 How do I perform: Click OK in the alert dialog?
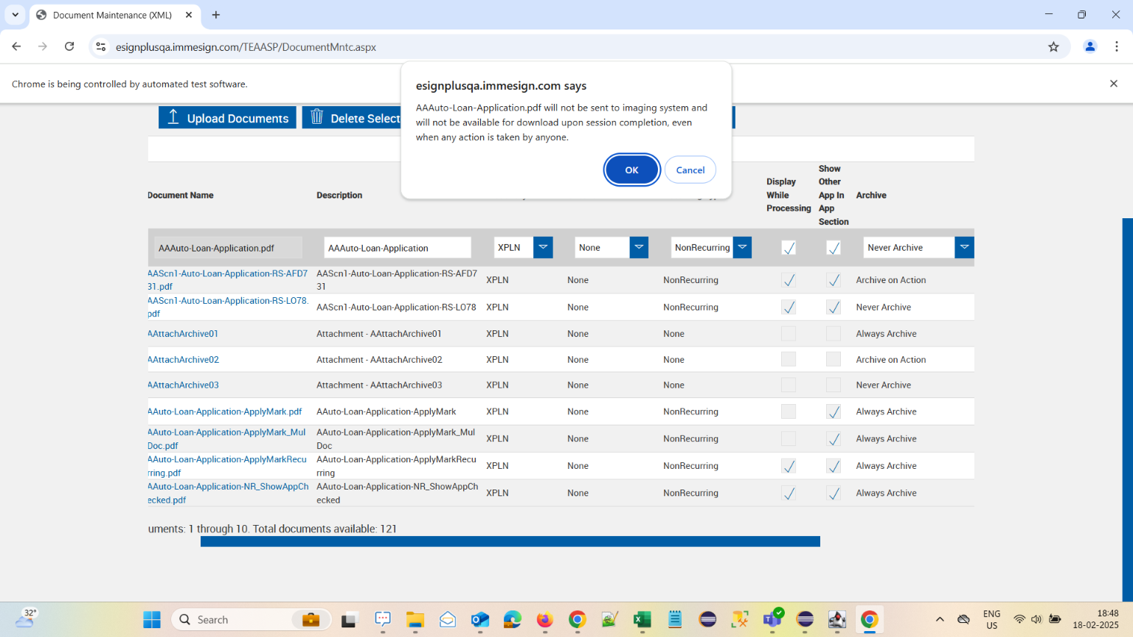pyautogui.click(x=632, y=170)
